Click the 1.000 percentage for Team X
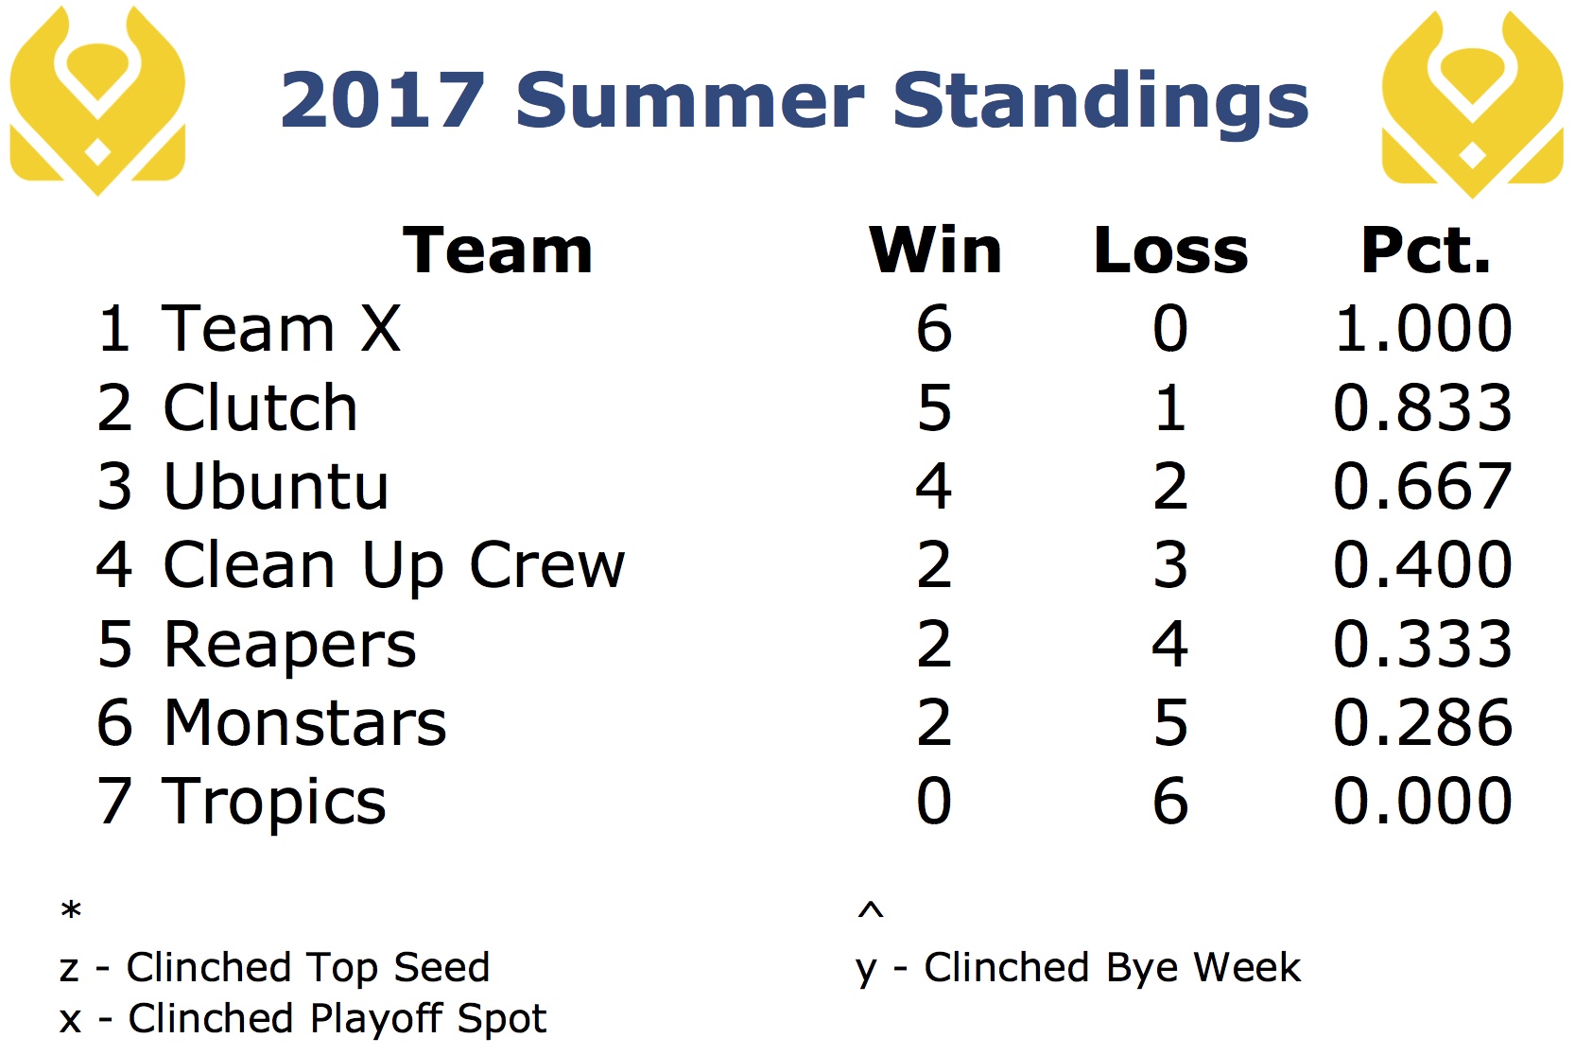This screenshot has height=1055, width=1575. point(1423,329)
